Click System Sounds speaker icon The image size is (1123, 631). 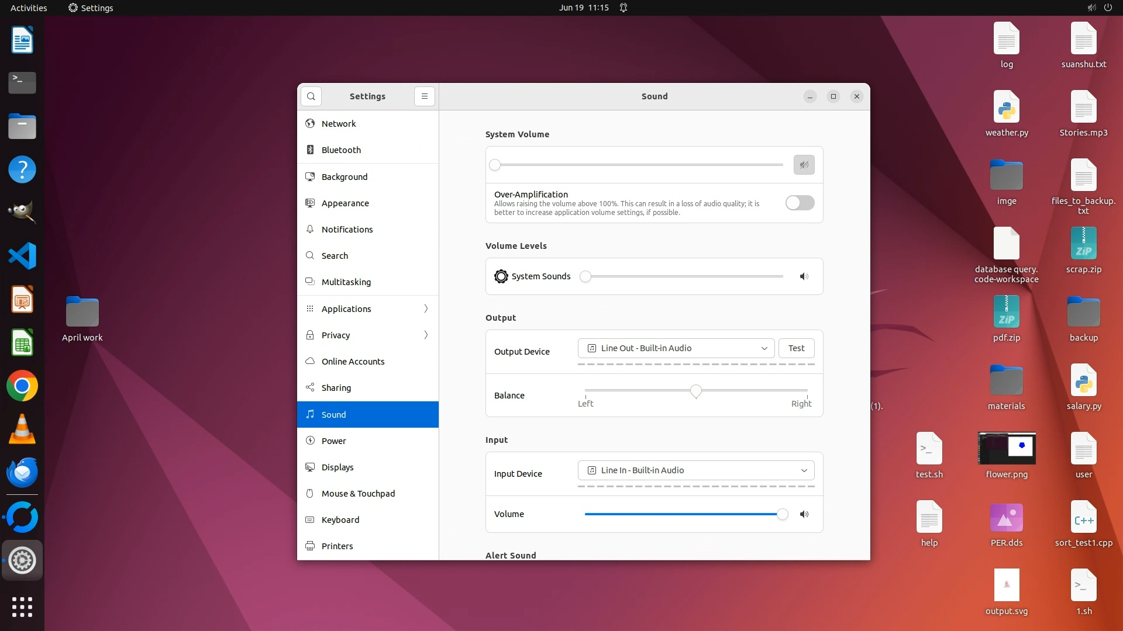804,276
